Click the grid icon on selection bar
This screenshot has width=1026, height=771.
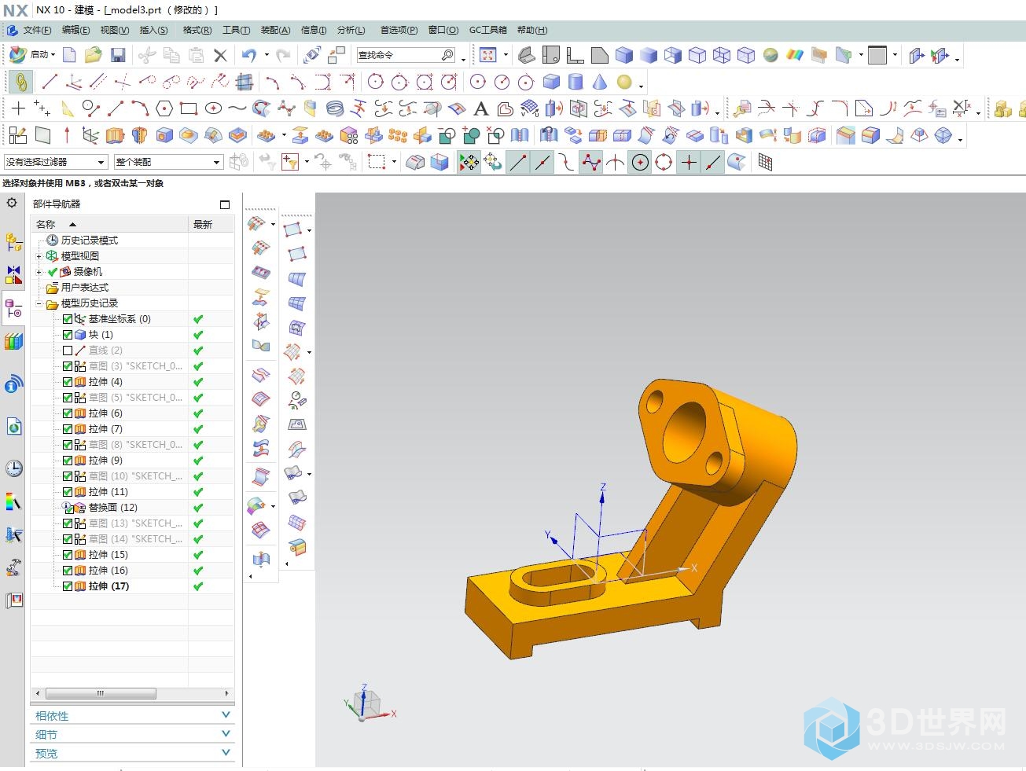point(765,162)
